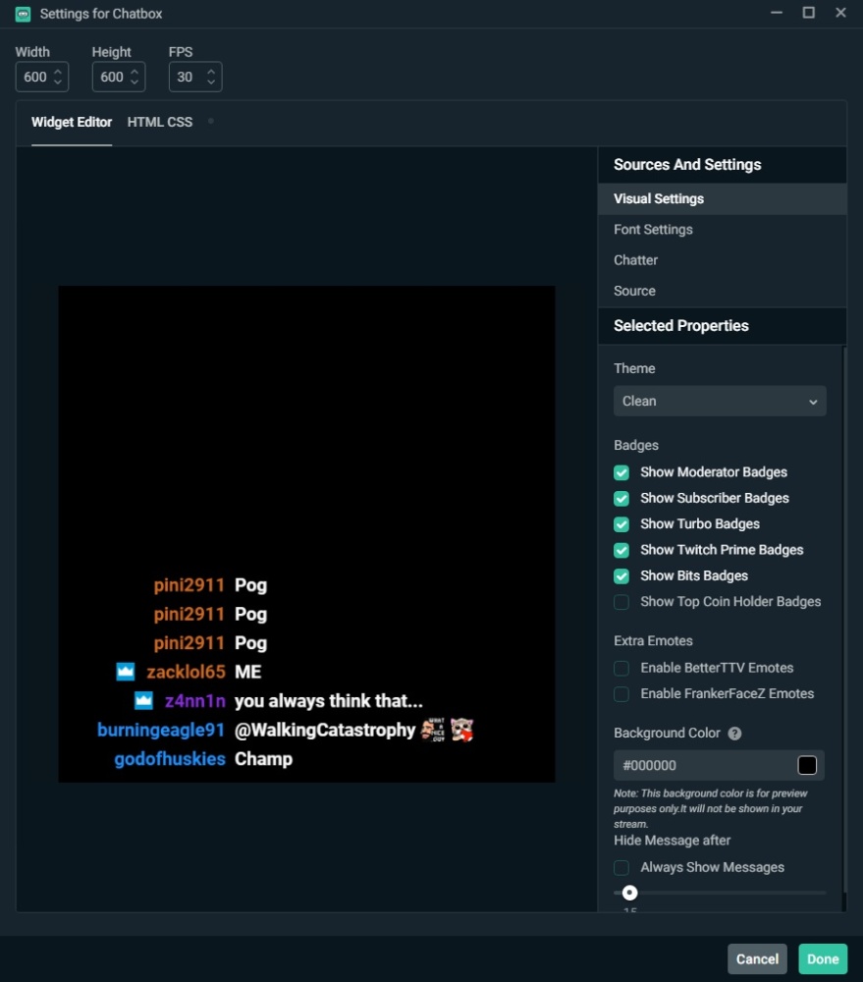Uncheck Show Turbo Badges
The width and height of the screenshot is (863, 982).
coord(621,524)
